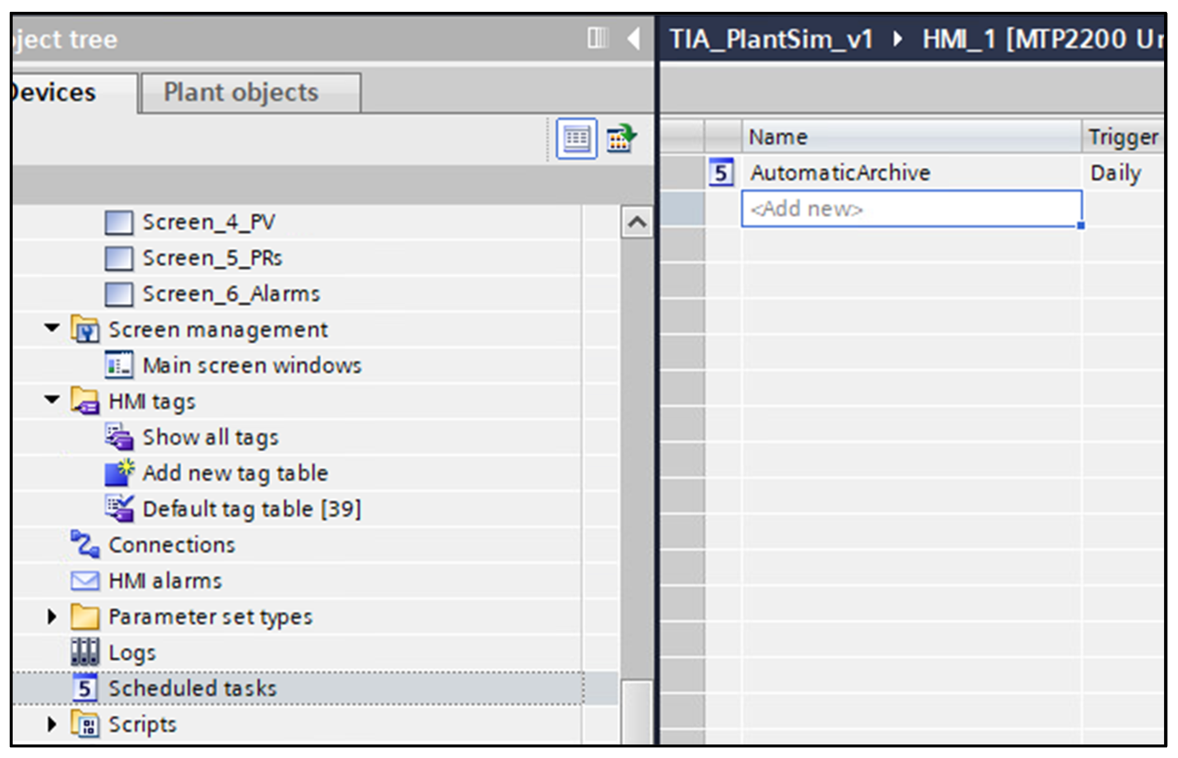
Task: Expand the Parameter set types folder
Action: [52, 617]
